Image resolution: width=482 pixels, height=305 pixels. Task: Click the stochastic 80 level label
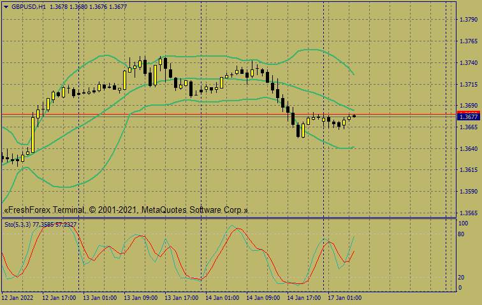tap(461, 234)
